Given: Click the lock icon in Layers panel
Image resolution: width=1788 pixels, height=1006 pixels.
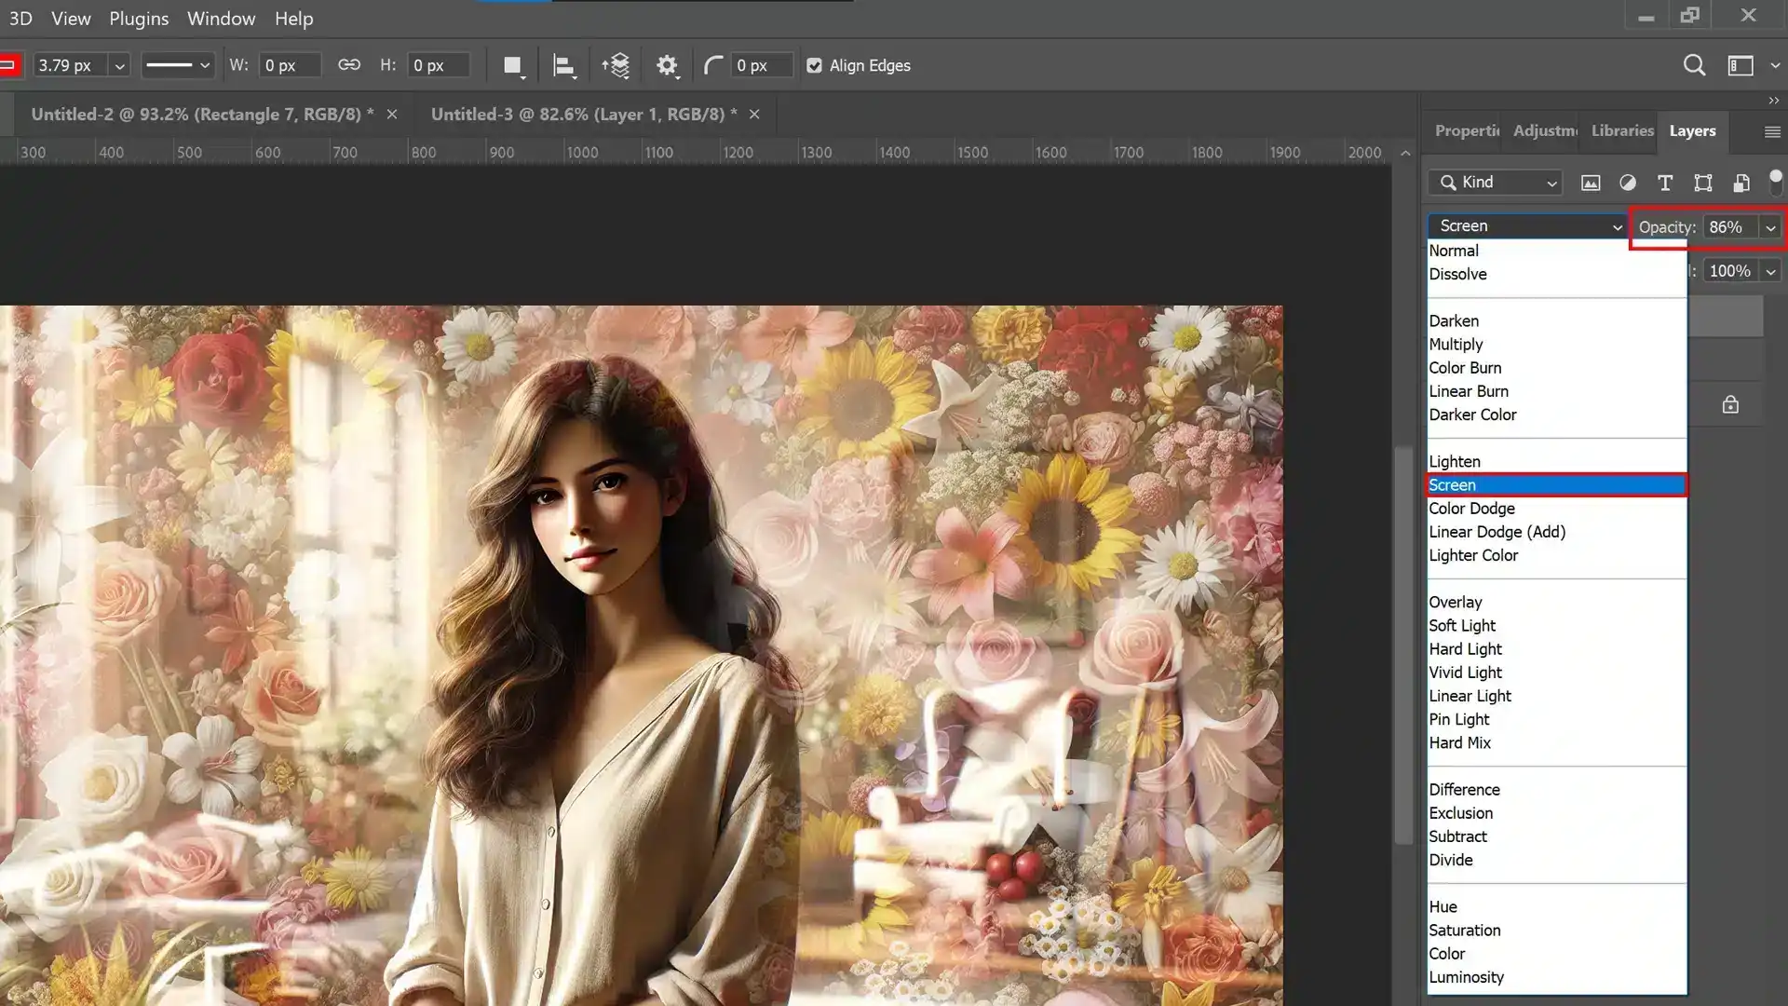Looking at the screenshot, I should [1730, 404].
